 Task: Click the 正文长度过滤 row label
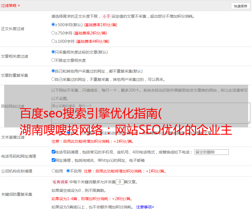coord(12,29)
